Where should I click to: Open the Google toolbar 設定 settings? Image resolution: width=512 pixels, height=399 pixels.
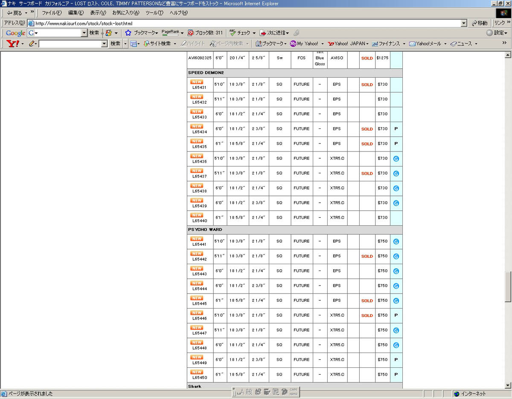tap(497, 33)
